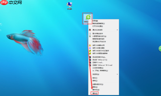Expand the 通过QQ发送到 submenu arrow
This screenshot has height=96, width=161.
tap(117, 30)
